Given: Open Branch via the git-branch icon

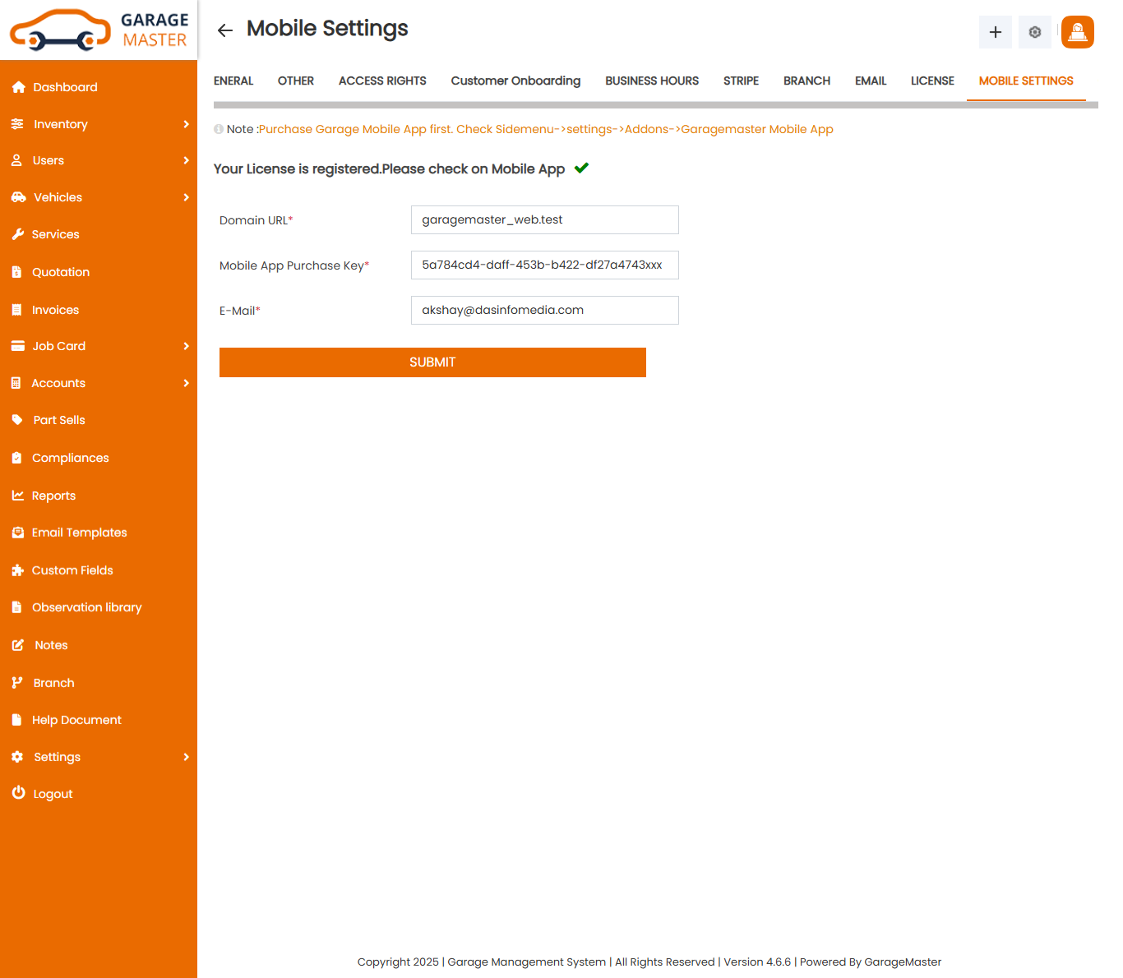Looking at the screenshot, I should click(x=18, y=682).
